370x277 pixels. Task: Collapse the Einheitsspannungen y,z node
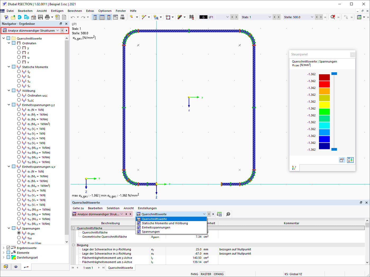point(9,105)
